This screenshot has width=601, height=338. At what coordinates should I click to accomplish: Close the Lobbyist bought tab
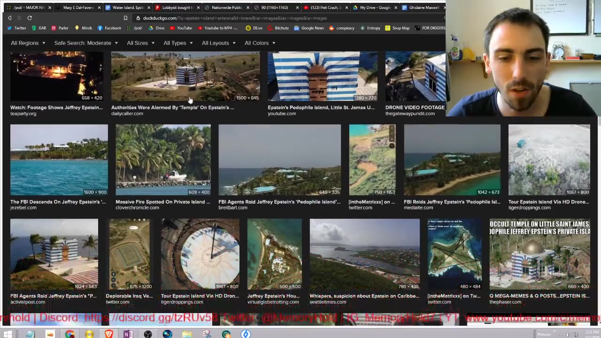point(199,8)
